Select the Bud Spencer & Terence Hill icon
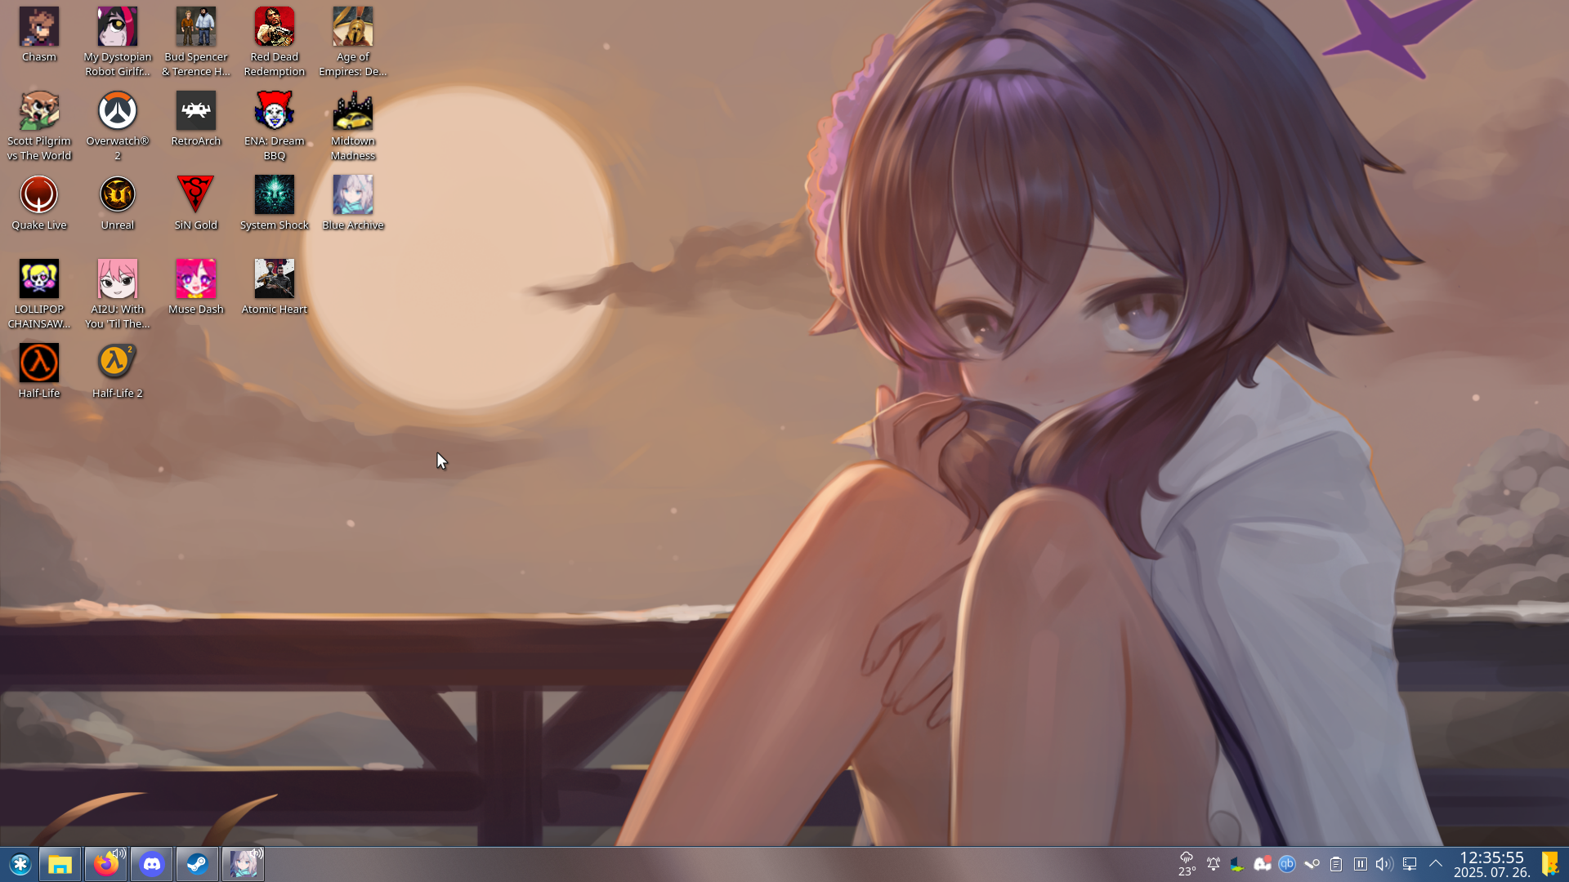 pos(196,42)
